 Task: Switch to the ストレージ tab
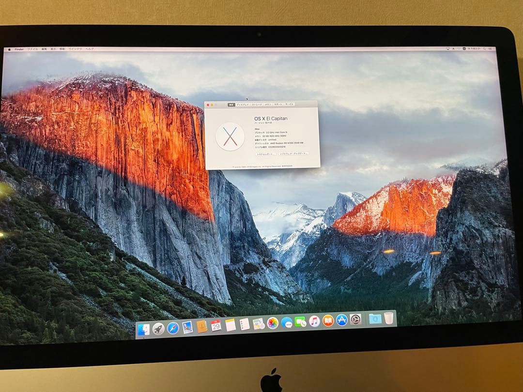click(257, 104)
